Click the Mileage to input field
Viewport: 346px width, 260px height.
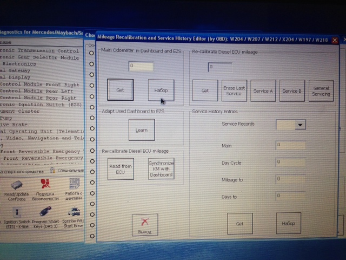coord(291,179)
